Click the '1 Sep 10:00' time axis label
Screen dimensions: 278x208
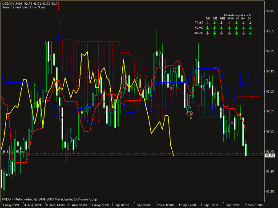pos(165,205)
